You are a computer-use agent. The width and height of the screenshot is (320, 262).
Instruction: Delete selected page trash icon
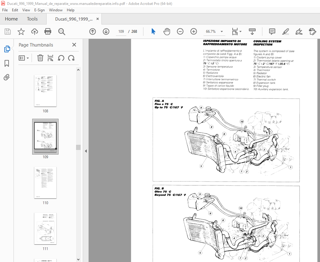(40, 58)
